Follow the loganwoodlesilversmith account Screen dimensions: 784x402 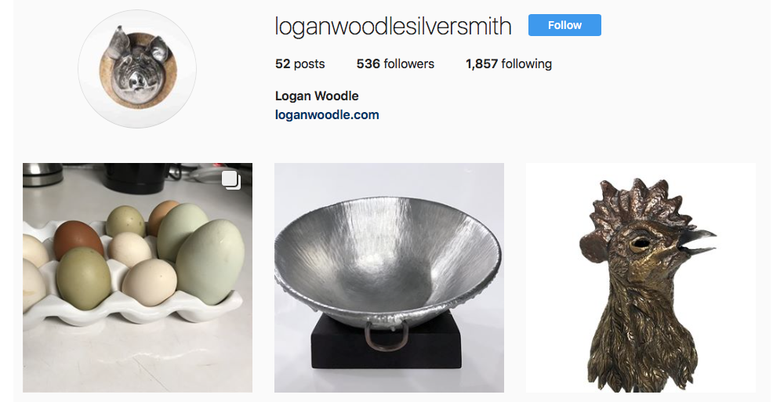pyautogui.click(x=564, y=25)
